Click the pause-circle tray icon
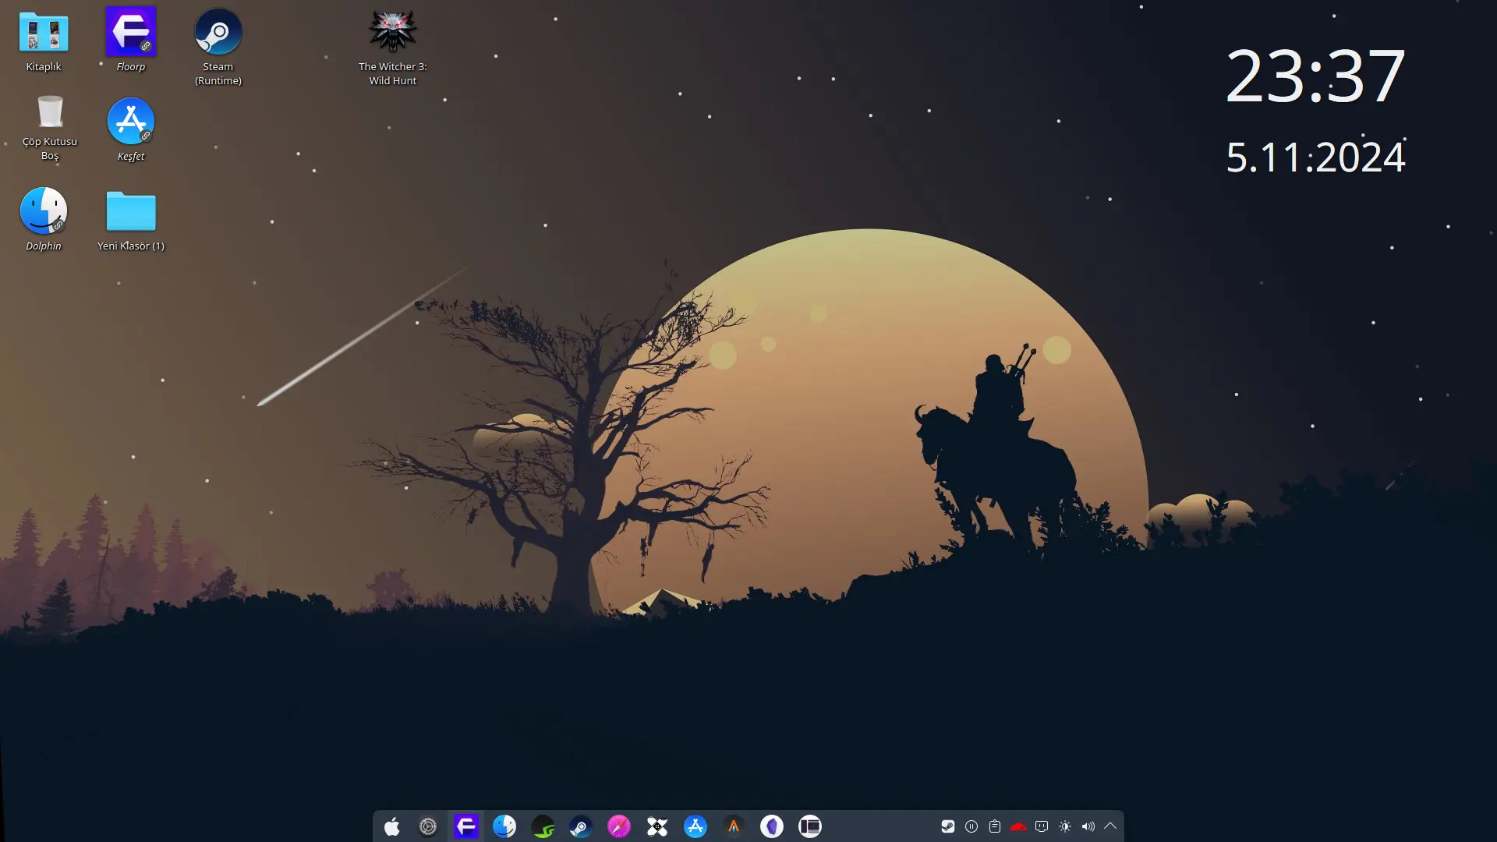1497x842 pixels. tap(971, 826)
